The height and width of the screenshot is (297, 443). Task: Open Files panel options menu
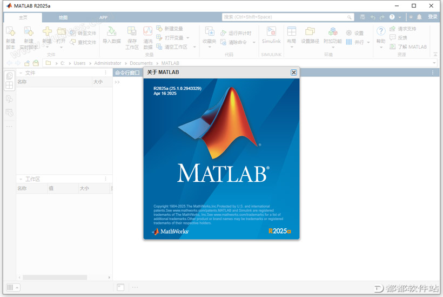pos(106,72)
